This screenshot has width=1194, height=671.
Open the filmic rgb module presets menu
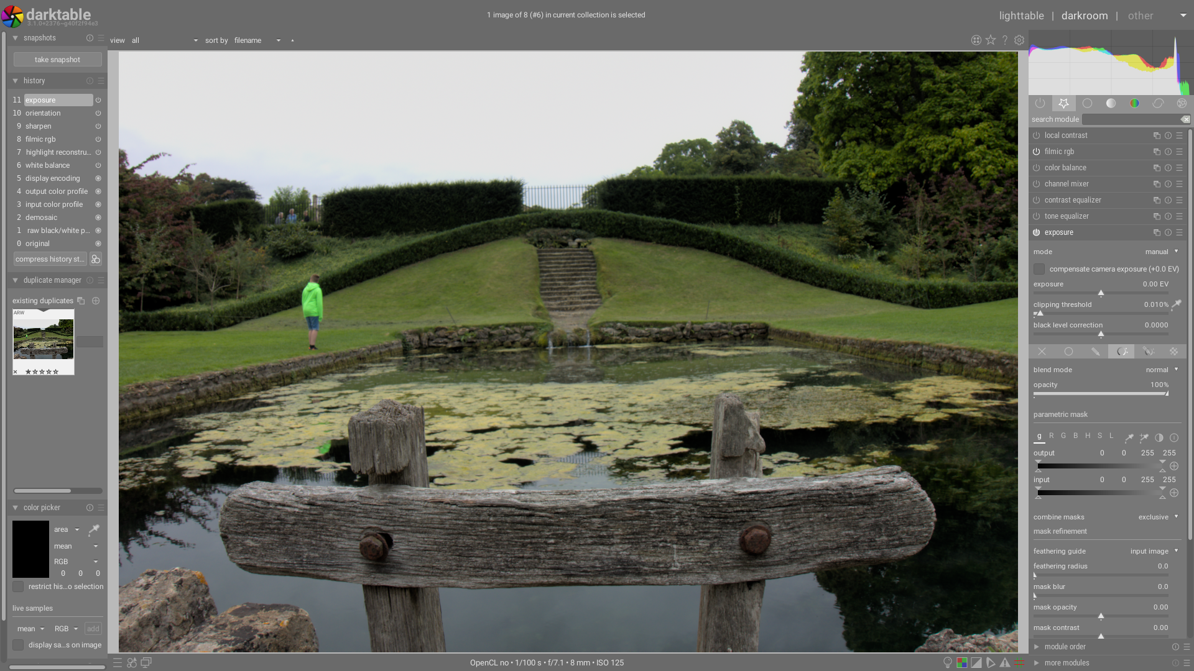tap(1180, 152)
